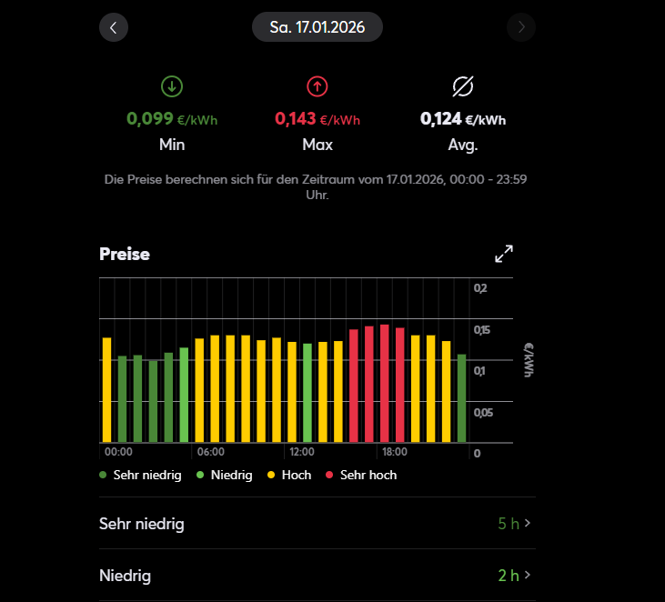This screenshot has width=665, height=602.
Task: Click the Max label under maximum price
Action: [317, 145]
